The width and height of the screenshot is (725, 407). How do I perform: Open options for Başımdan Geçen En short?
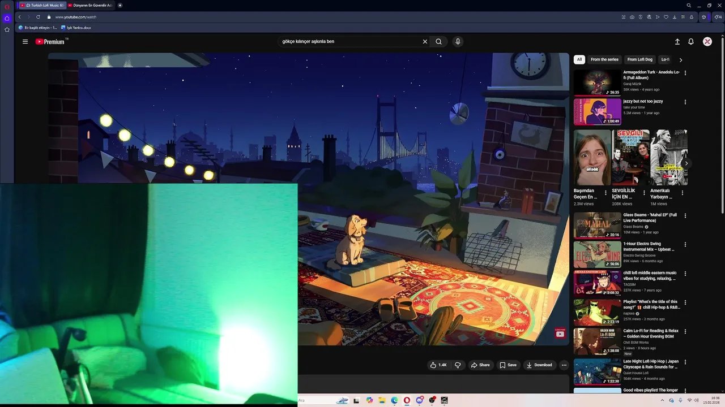605,193
